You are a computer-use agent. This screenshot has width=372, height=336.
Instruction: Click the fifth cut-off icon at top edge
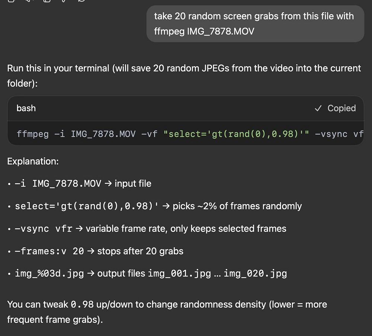(x=82, y=1)
